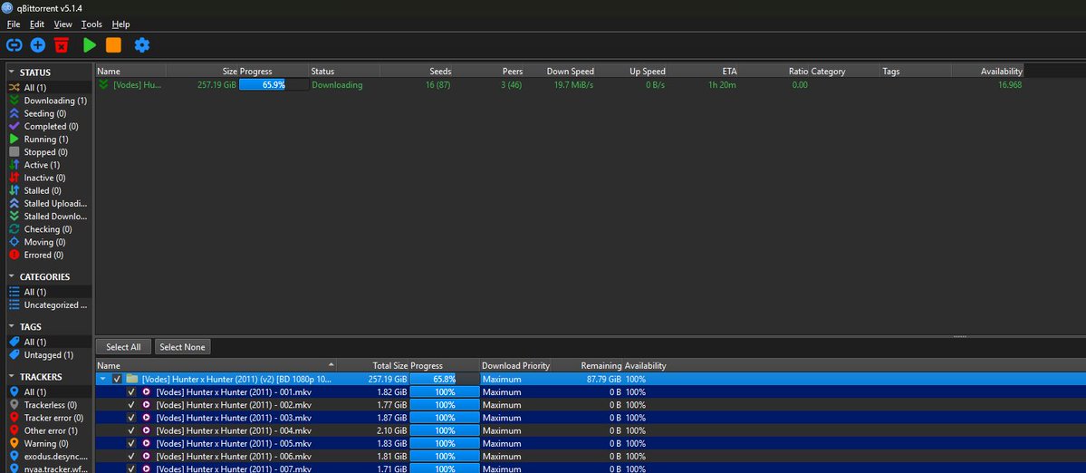The height and width of the screenshot is (473, 1086).
Task: Uncheck file Hunter x Hunter - 005.mkv
Action: 131,443
